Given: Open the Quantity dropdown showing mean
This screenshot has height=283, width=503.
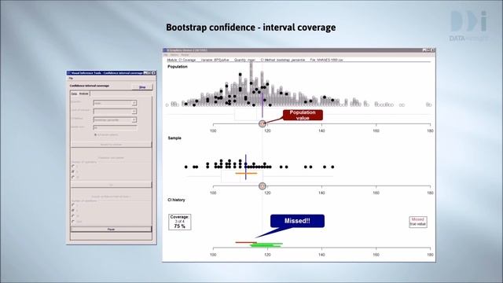Looking at the screenshot, I should [x=115, y=103].
